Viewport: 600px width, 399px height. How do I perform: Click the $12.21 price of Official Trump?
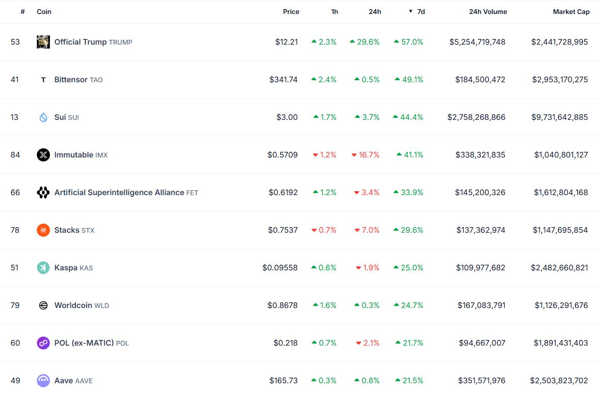click(287, 42)
